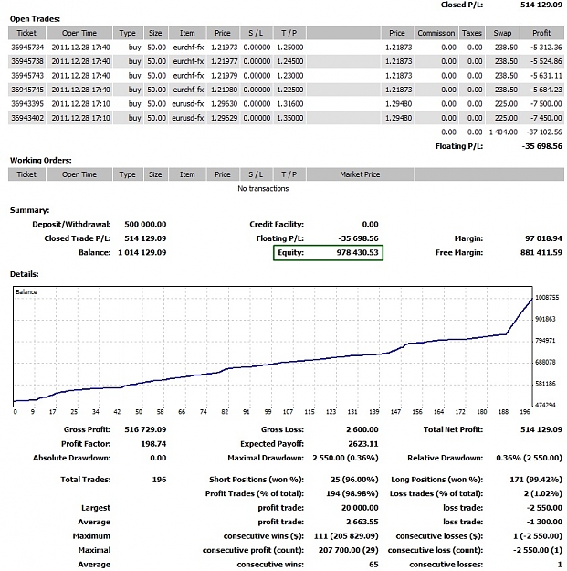Screen dimensions: 567x571
Task: Click the T/P value 1.24500
Action: pos(290,61)
